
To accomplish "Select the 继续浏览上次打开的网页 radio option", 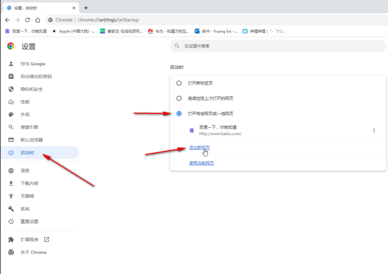I will pos(179,98).
